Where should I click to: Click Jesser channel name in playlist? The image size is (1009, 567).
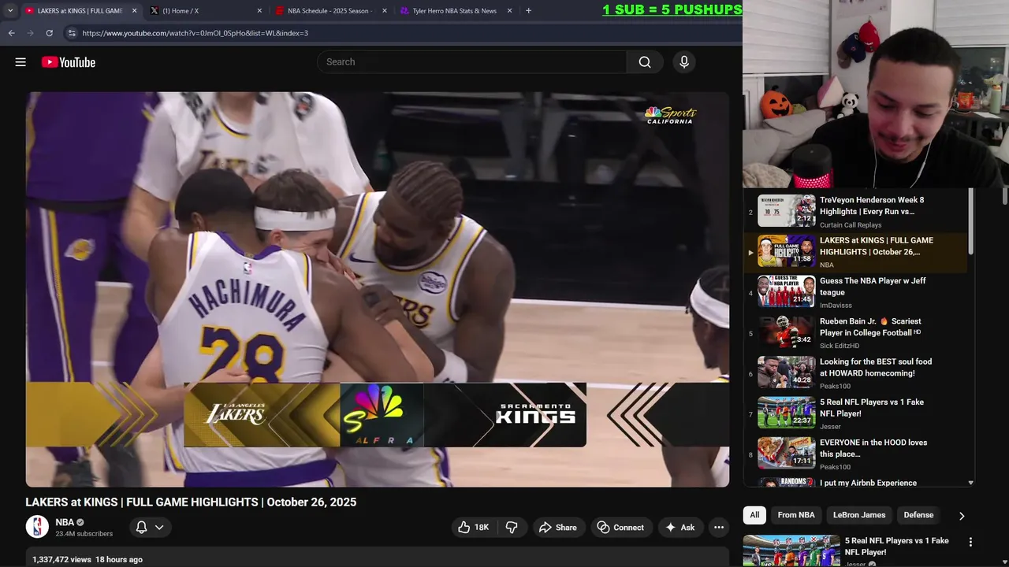[x=831, y=427]
